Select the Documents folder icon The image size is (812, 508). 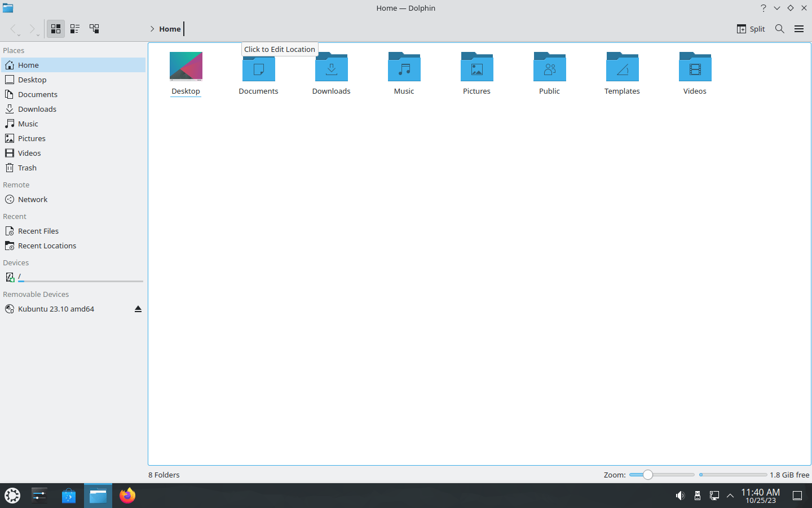259,67
